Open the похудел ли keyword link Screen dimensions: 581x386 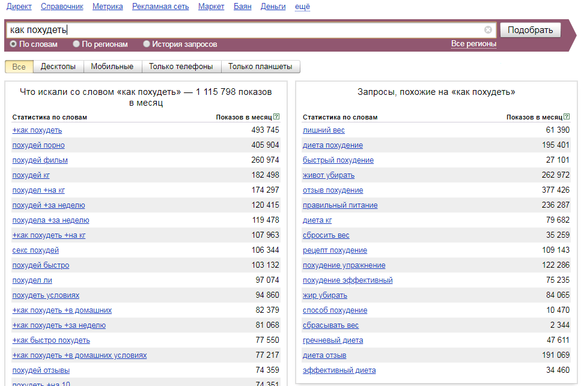point(32,280)
